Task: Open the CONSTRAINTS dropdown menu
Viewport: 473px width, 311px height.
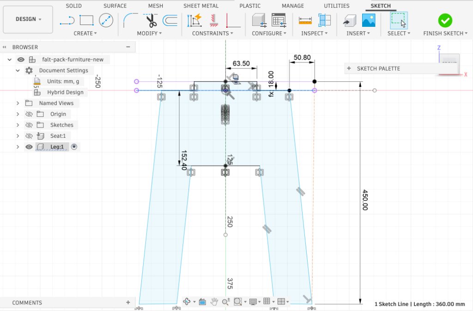Action: (x=212, y=33)
